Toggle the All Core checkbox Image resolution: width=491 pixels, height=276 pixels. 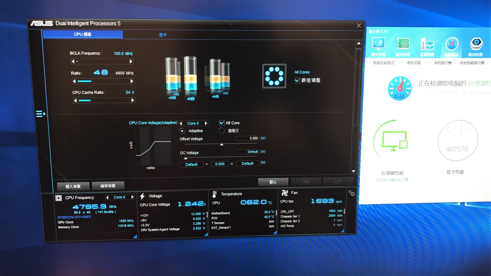[222, 123]
